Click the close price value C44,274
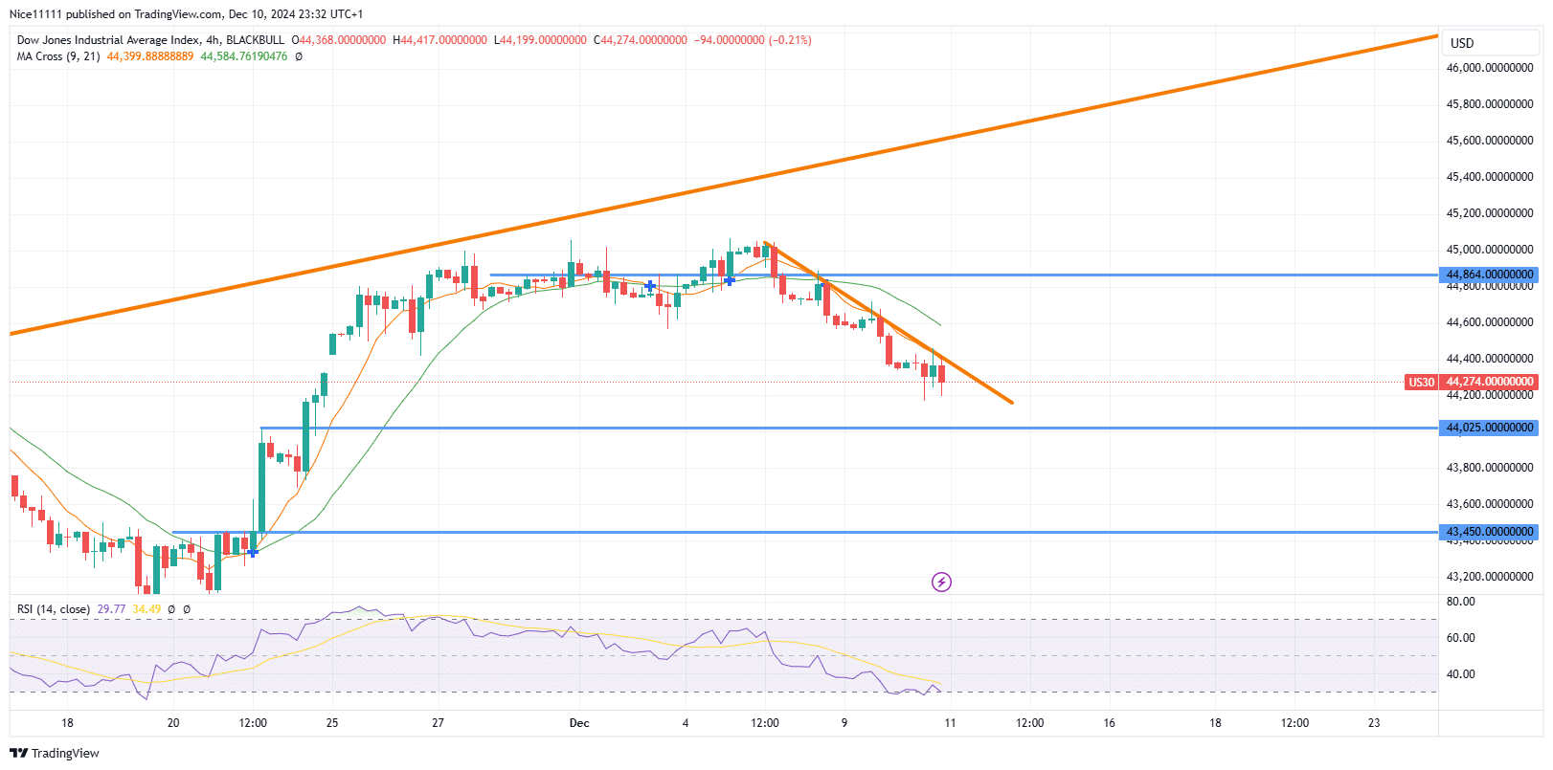This screenshot has width=1553, height=770. pyautogui.click(x=641, y=40)
